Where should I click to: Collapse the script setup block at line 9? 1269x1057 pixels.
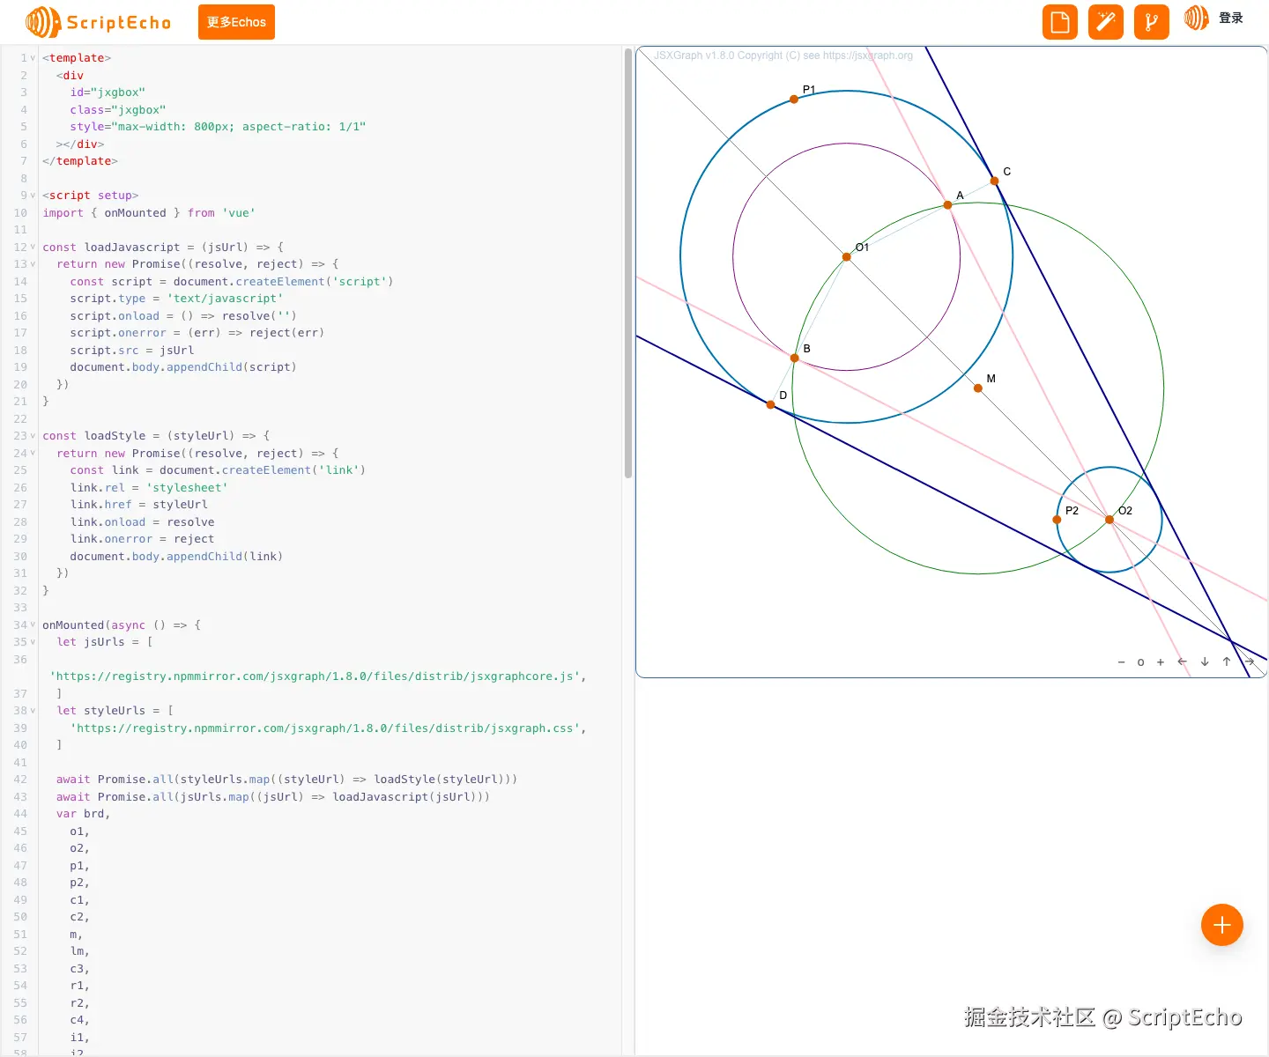(x=33, y=196)
